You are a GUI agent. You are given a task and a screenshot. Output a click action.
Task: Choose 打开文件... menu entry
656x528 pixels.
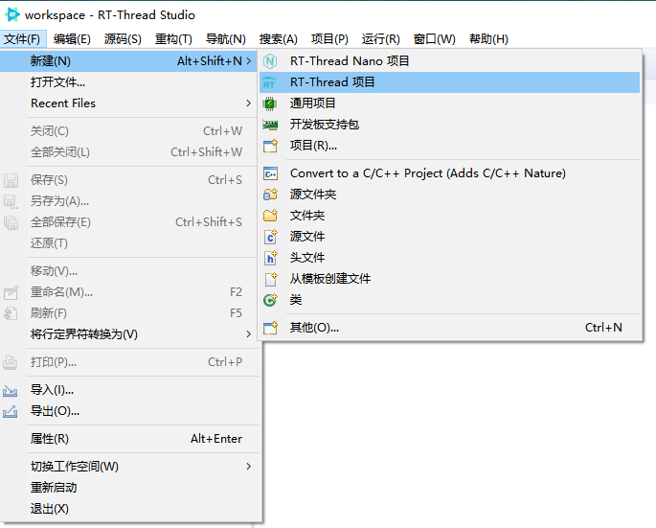[128, 82]
